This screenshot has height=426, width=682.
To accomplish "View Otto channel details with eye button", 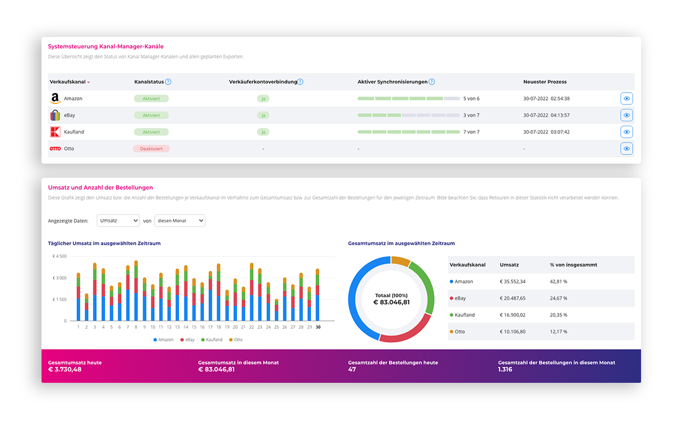I will (x=626, y=149).
